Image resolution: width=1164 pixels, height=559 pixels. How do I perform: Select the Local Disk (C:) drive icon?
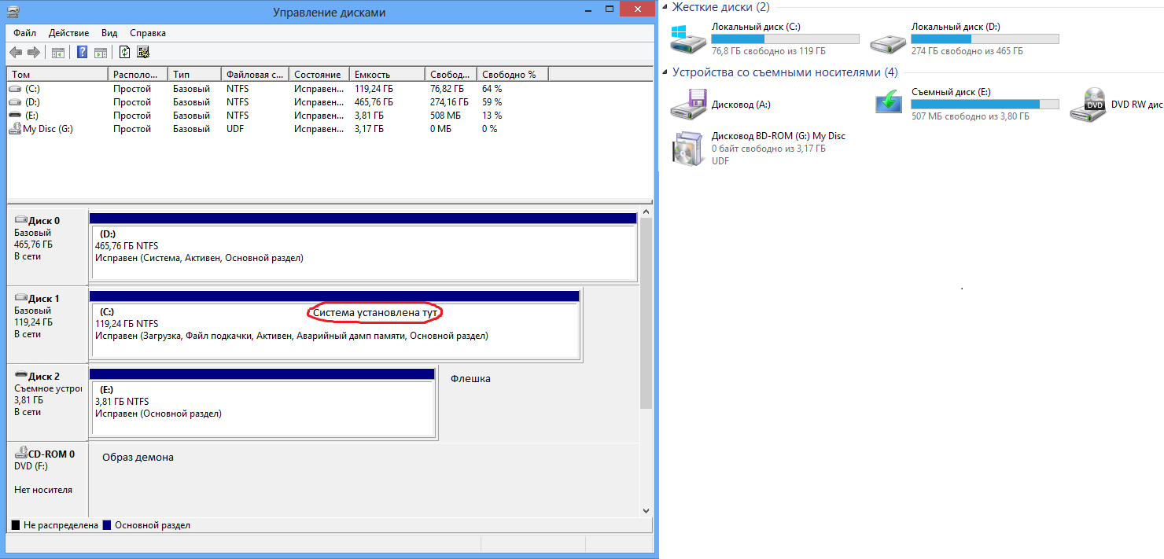pyautogui.click(x=689, y=39)
